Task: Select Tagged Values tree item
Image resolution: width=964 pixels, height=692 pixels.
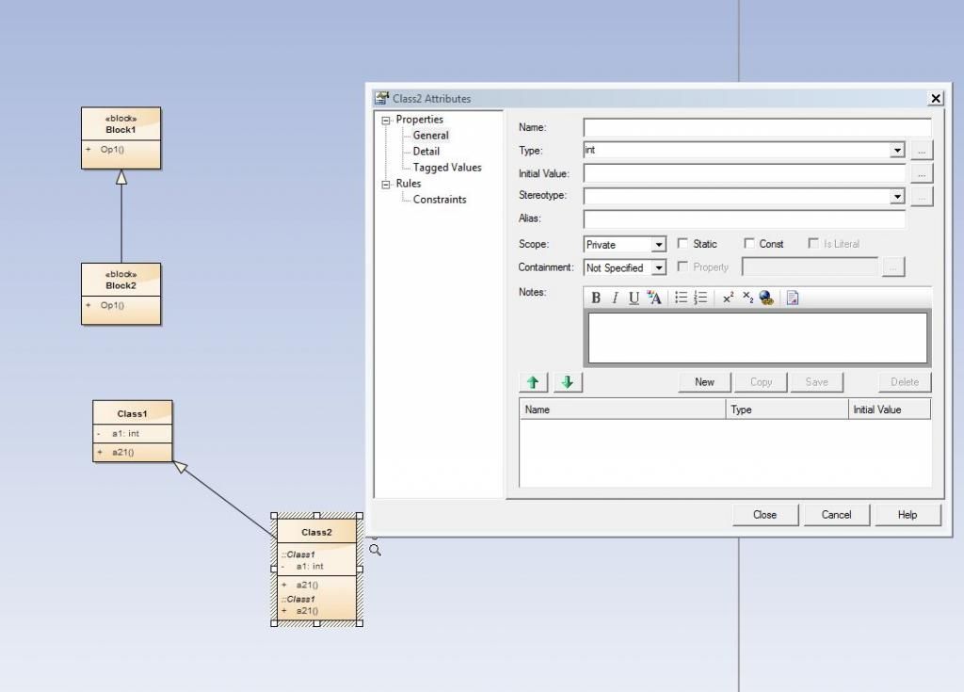Action: click(x=447, y=168)
